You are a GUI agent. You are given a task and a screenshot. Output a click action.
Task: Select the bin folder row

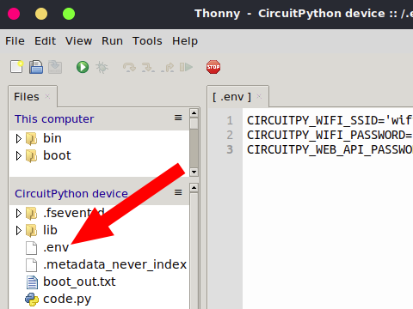(99, 138)
